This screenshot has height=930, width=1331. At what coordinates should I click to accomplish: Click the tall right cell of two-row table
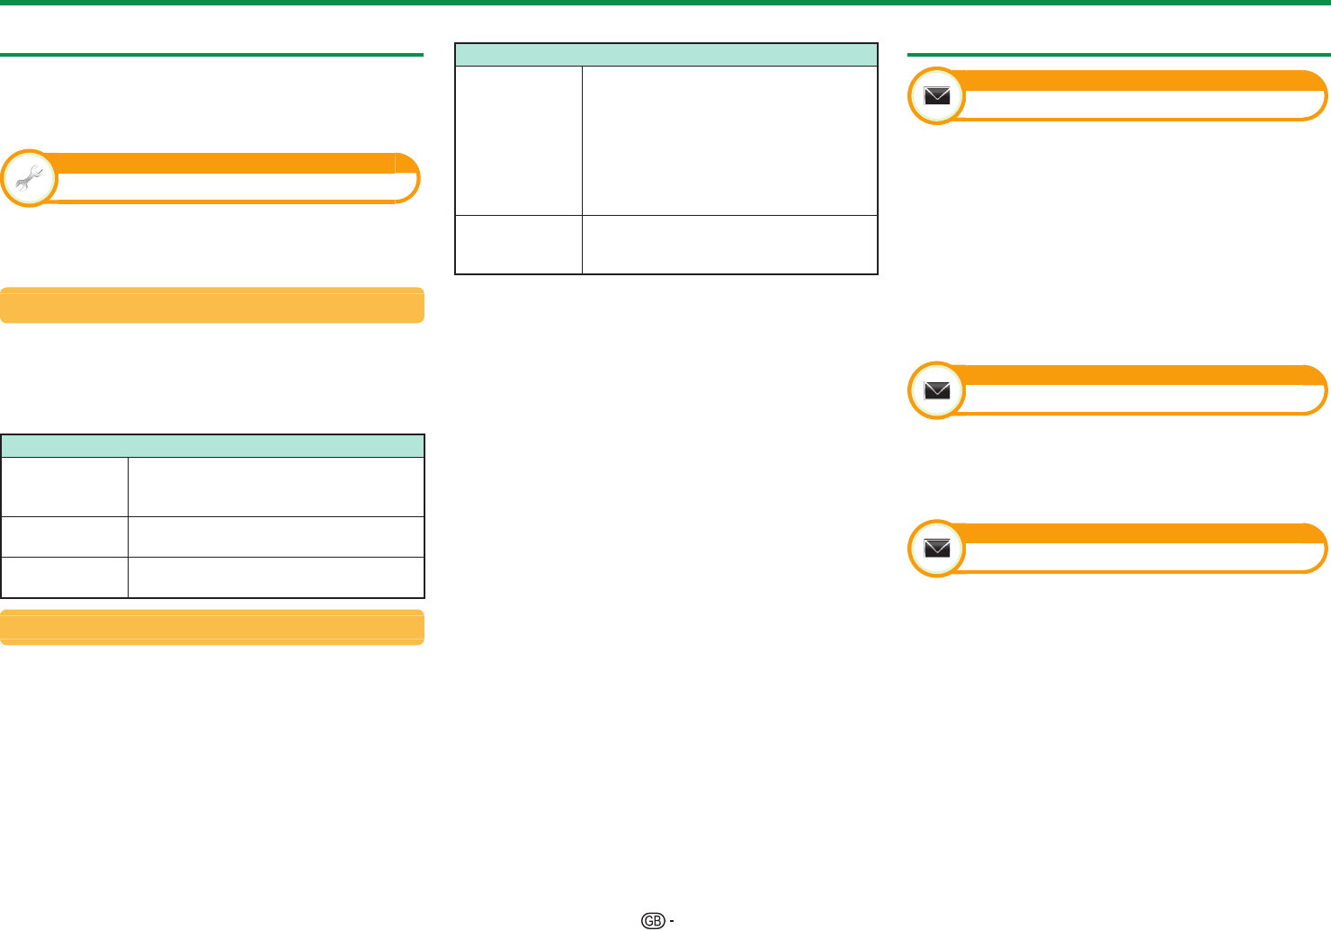tap(728, 140)
